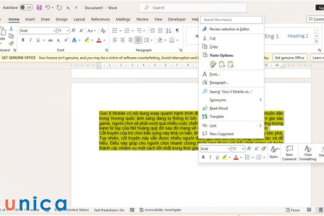This screenshot has height=216, width=324.
Task: Switch to the Layout ribbon tab
Action: coord(79,19)
